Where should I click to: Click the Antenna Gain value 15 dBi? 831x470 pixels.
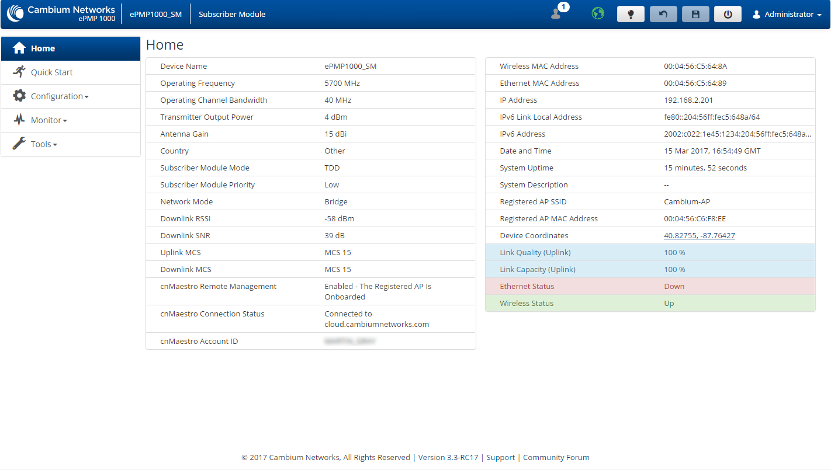pos(335,134)
